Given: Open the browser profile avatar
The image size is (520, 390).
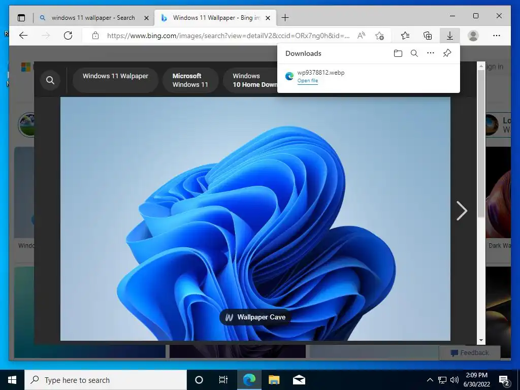Looking at the screenshot, I should 473,36.
